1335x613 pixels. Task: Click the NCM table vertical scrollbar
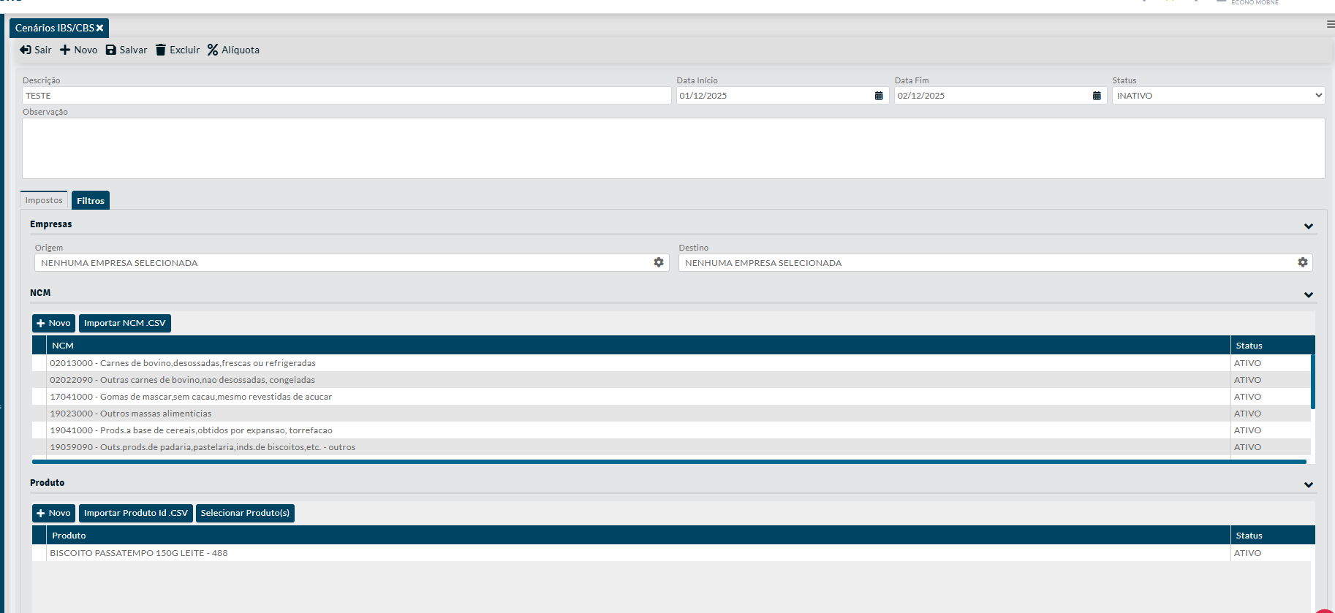pos(1313,381)
